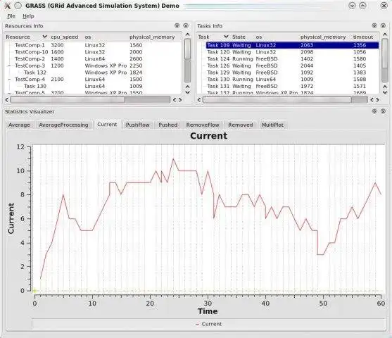The height and width of the screenshot is (338, 392).
Task: Open the File menu
Action: pos(11,16)
